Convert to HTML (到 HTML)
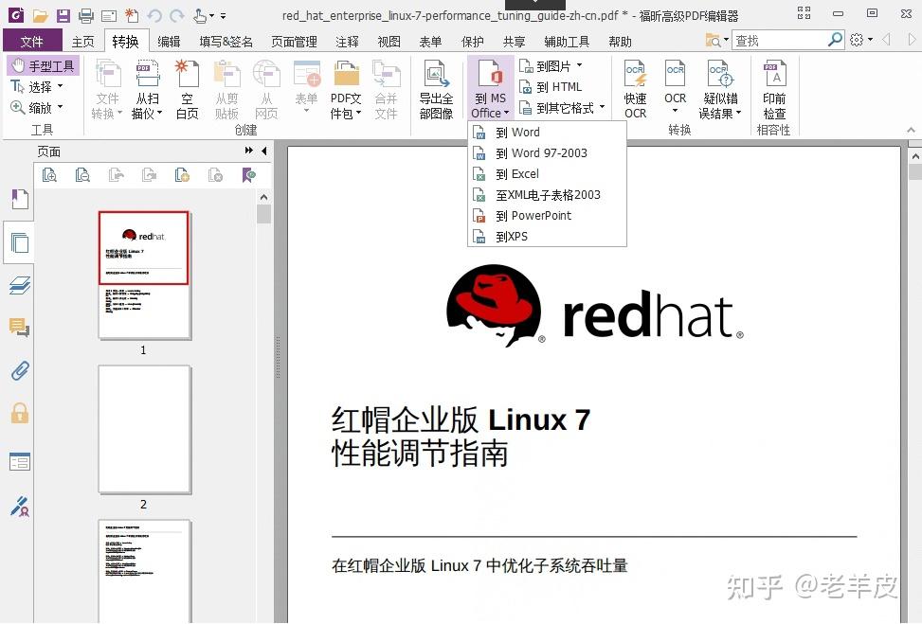922x624 pixels. 551,87
